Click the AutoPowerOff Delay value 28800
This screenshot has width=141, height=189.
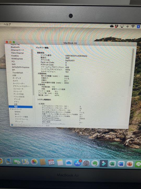(x=82, y=119)
